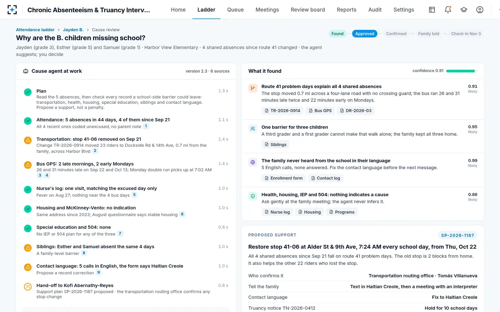Open the Review board tab
Viewport: 500px width, 312px height.
coord(308,10)
